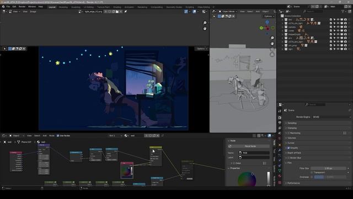Viewport: 353px width, 199px height.
Task: Toggle camera view in the 3D viewport
Action: pyautogui.click(x=272, y=49)
